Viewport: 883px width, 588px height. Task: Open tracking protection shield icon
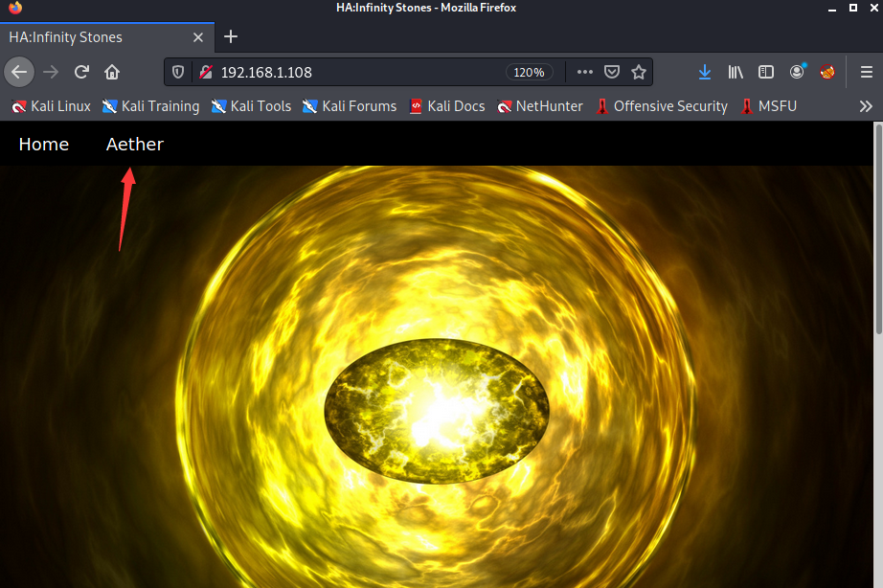pos(178,72)
